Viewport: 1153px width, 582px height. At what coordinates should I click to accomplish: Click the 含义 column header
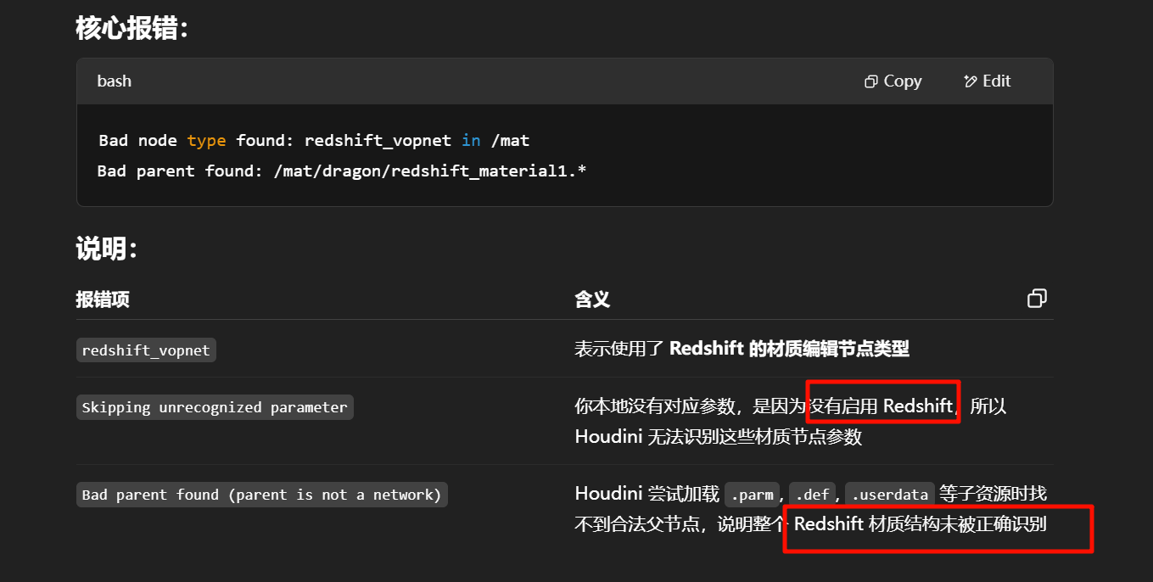click(592, 299)
